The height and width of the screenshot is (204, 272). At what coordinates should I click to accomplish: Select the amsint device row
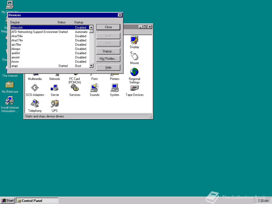point(50,57)
